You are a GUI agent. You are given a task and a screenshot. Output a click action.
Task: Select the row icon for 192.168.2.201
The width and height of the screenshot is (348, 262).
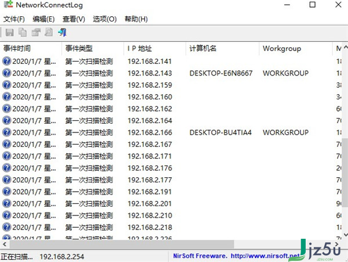(x=6, y=203)
